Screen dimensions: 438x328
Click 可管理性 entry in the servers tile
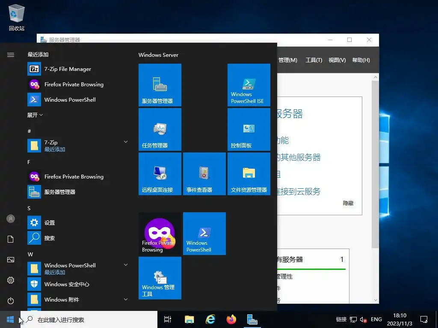[284, 276]
